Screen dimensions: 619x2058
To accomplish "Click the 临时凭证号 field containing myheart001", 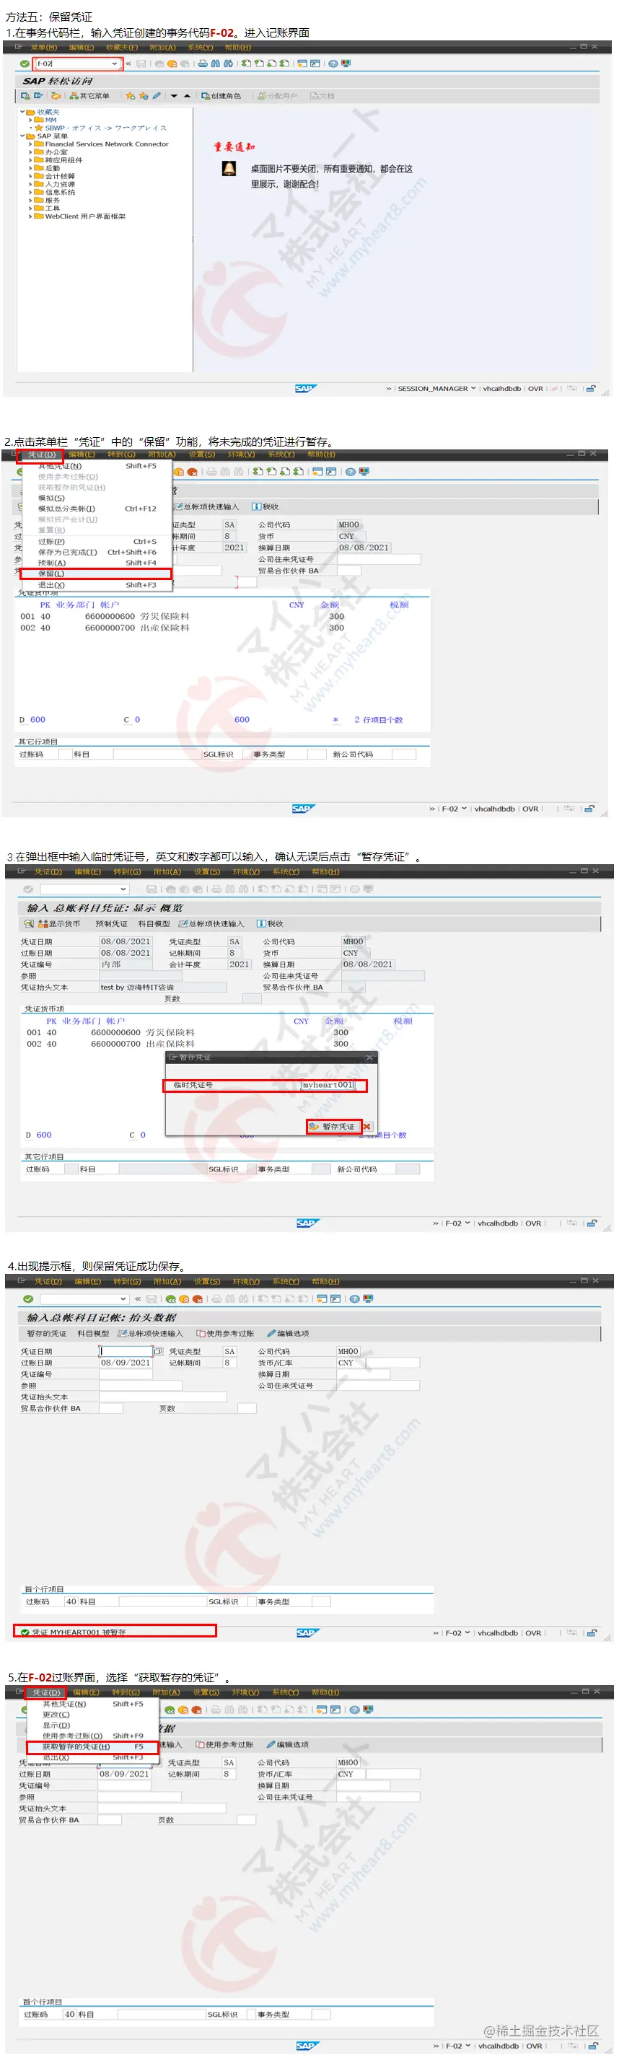I will 328,1085.
